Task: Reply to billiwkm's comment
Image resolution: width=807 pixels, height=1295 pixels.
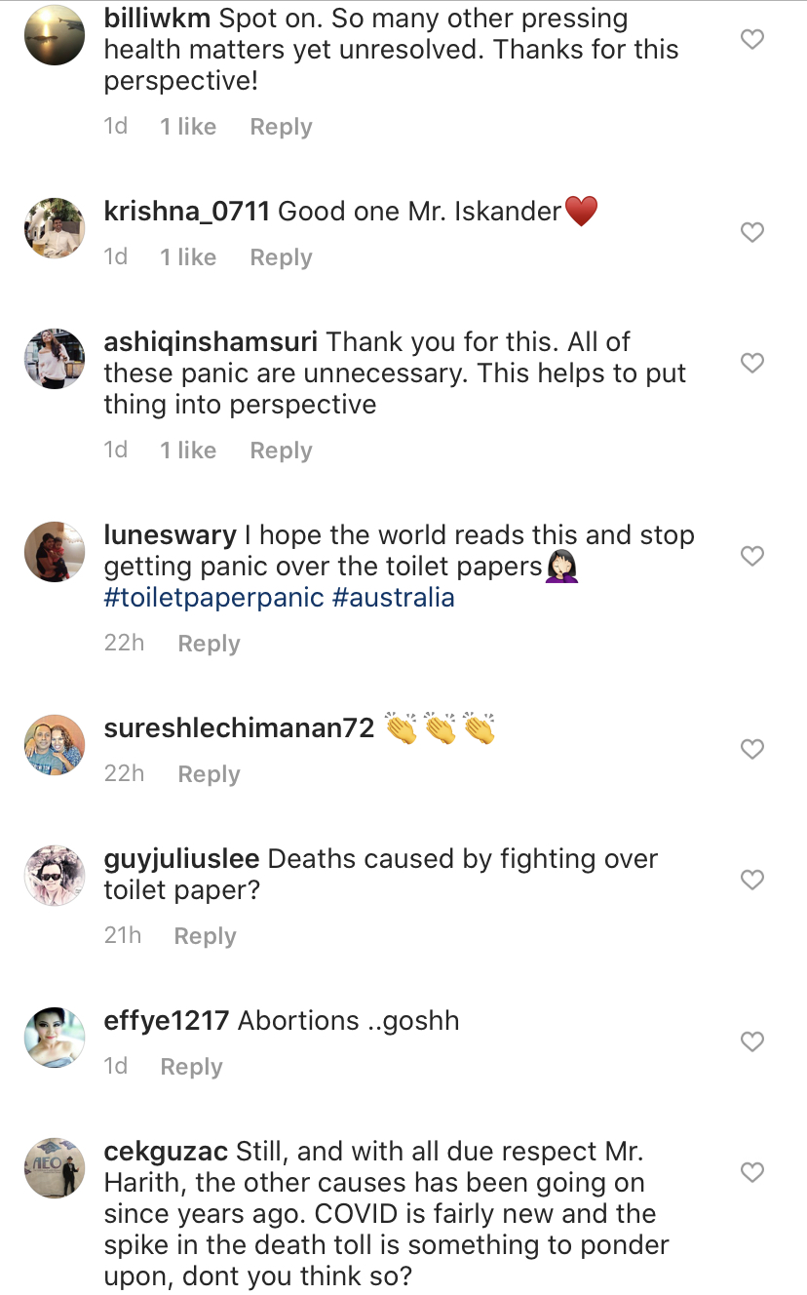Action: pyautogui.click(x=281, y=127)
